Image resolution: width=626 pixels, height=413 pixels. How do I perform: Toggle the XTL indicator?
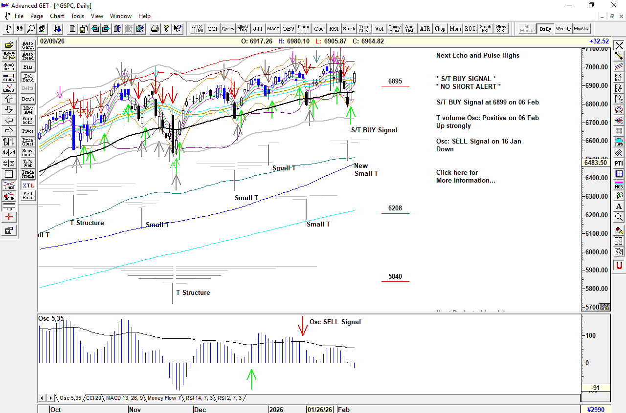pos(28,186)
